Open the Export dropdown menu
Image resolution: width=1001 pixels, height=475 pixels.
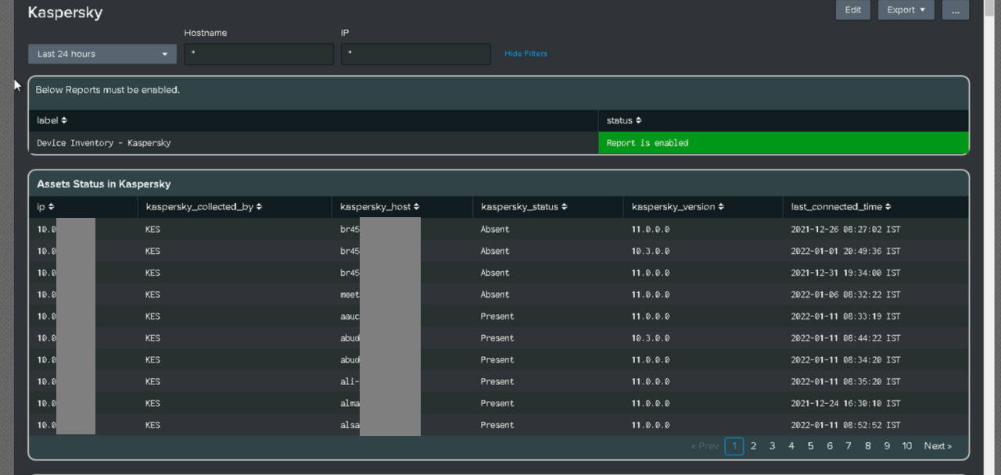tap(906, 10)
